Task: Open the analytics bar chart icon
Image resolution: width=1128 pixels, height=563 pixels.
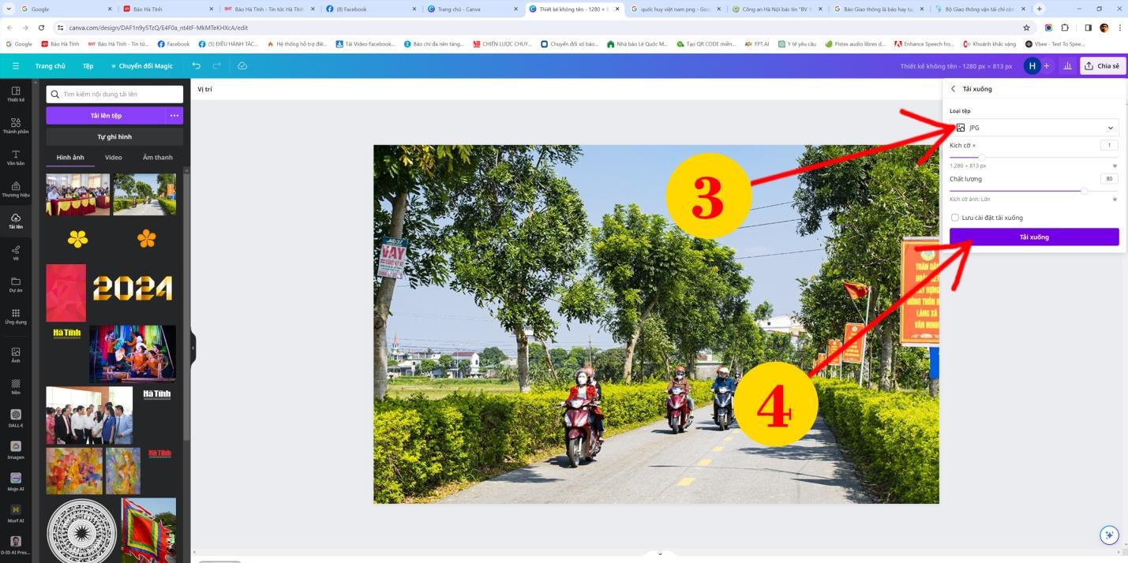Action: click(x=1067, y=65)
